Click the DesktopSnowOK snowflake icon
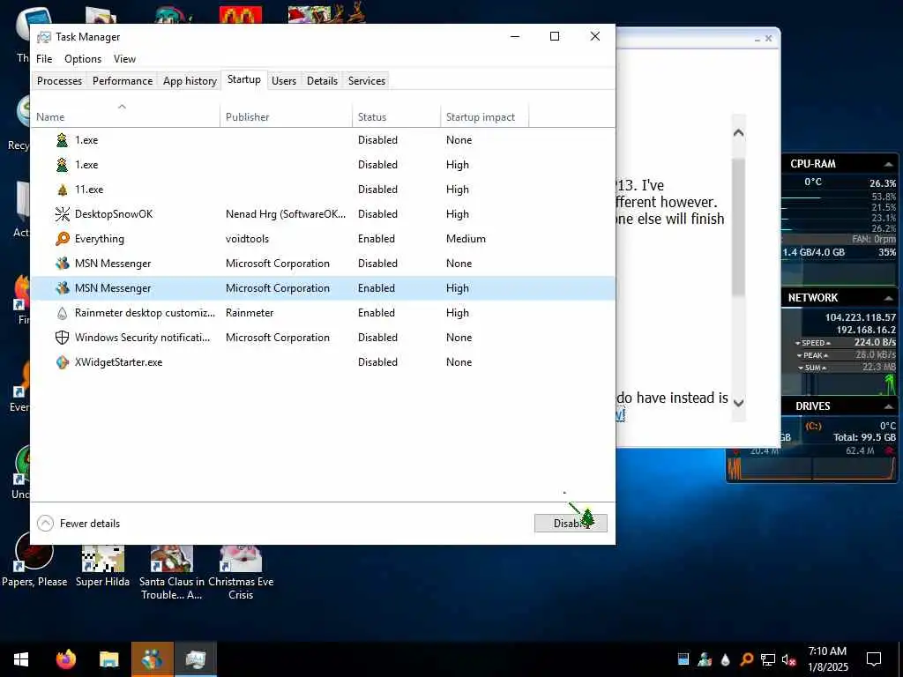 (63, 214)
